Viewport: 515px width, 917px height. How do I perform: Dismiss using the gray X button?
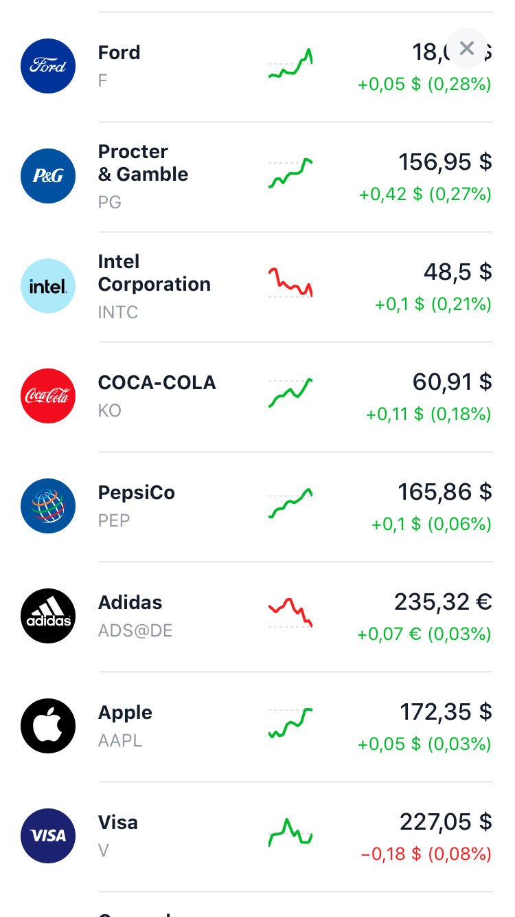click(467, 48)
